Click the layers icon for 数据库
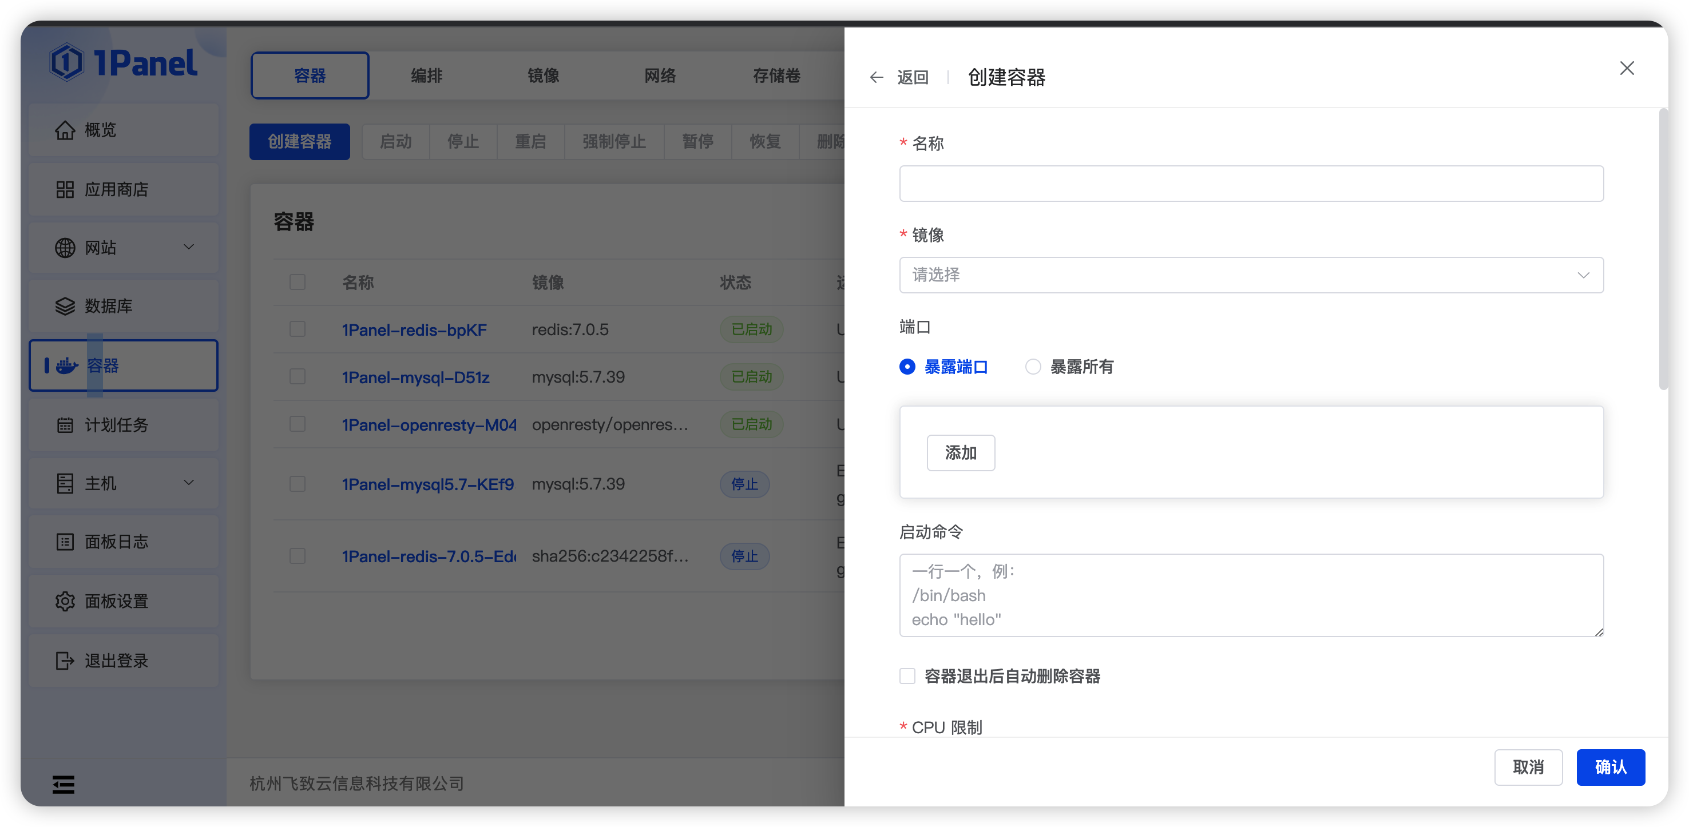1689x827 pixels. 64,306
